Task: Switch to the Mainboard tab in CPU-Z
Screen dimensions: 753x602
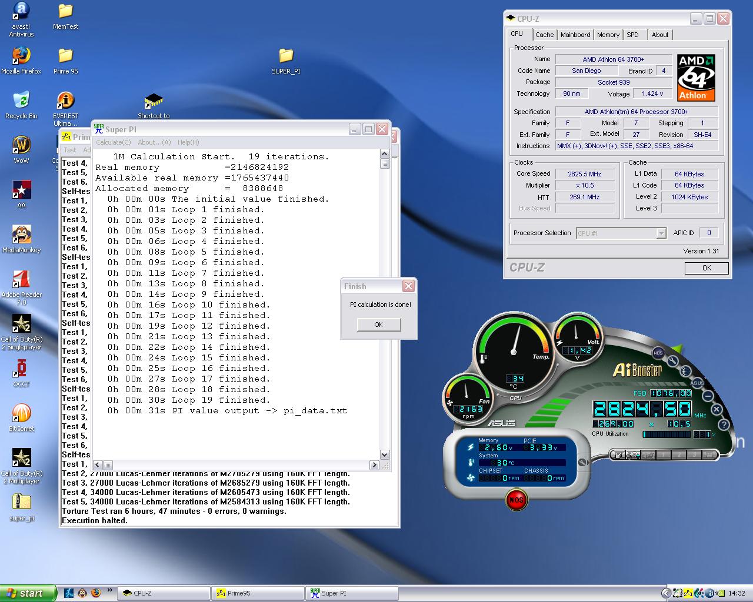Action: [575, 35]
